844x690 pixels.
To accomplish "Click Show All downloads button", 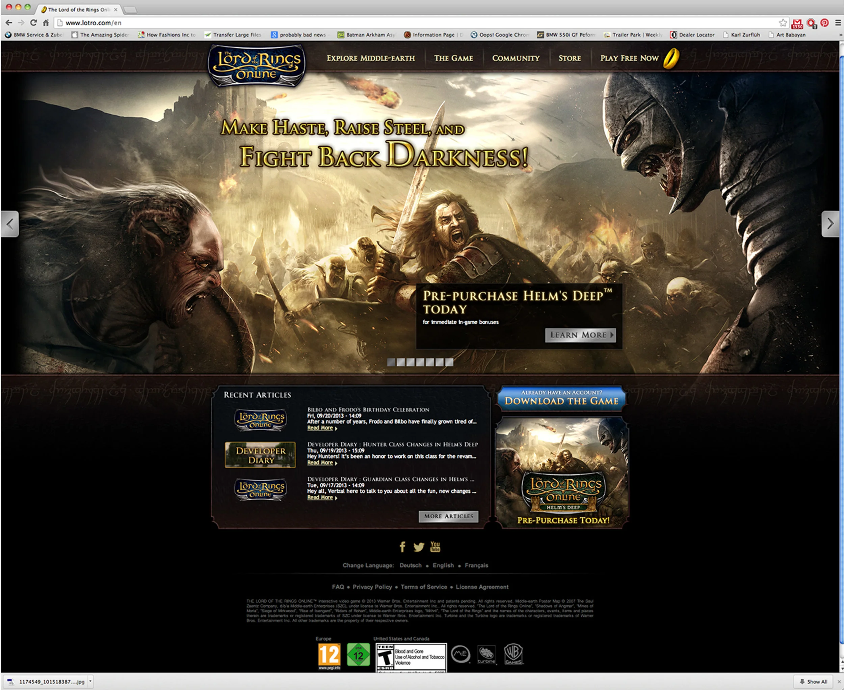I will pyautogui.click(x=813, y=682).
